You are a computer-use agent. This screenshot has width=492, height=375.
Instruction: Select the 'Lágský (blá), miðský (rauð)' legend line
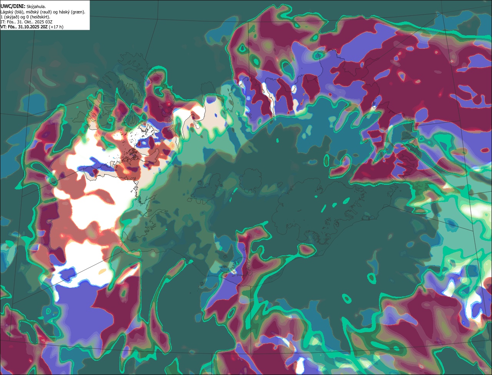tap(43, 12)
